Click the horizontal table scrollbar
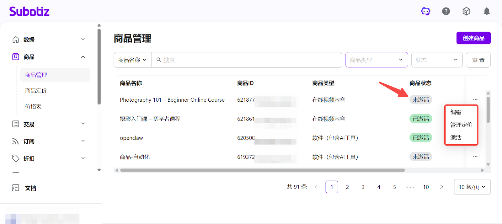This screenshot has width=502, height=224. pyautogui.click(x=262, y=170)
